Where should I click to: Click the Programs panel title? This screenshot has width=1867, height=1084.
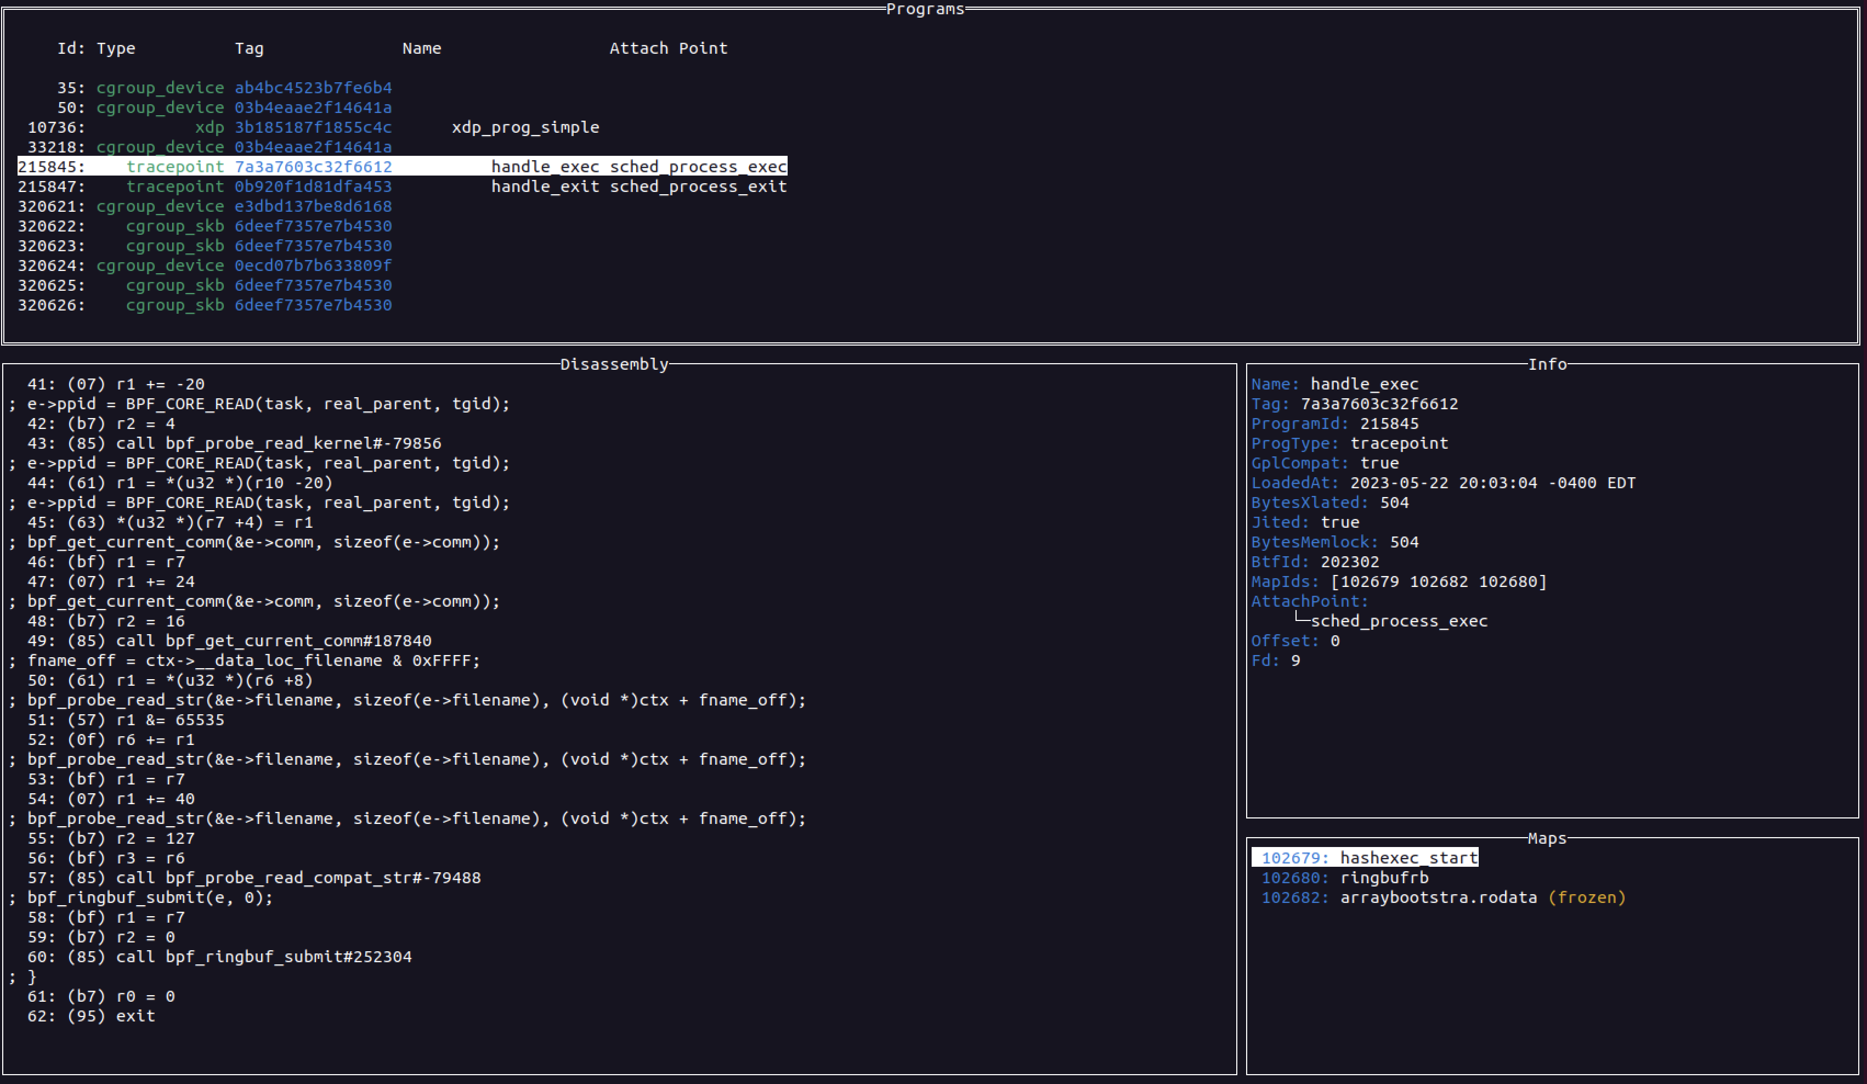tap(925, 9)
